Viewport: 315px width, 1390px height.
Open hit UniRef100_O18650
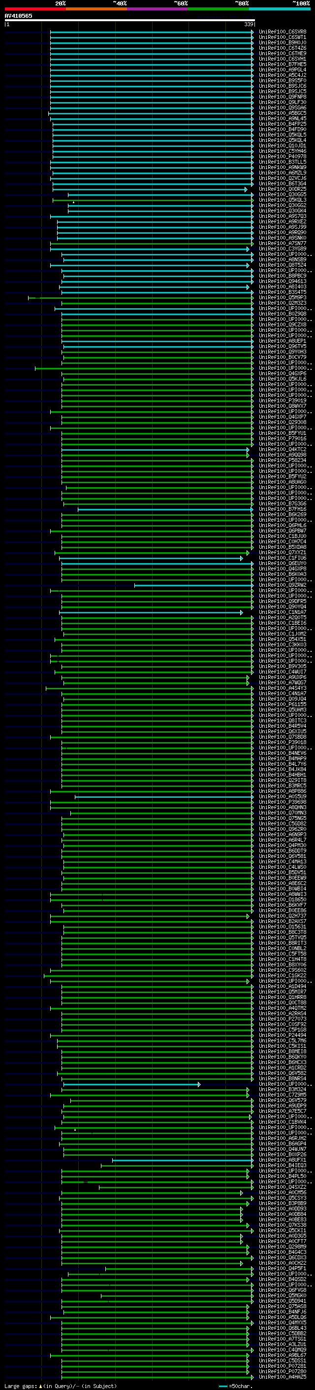pyautogui.click(x=283, y=900)
